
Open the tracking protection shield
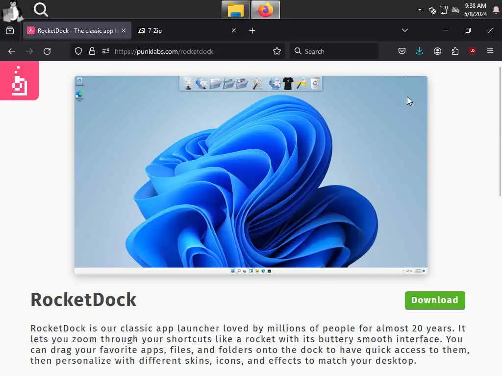coord(78,51)
